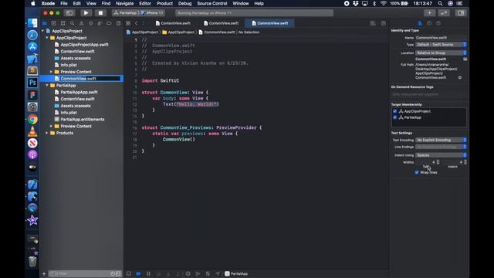494x278 pixels.
Task: Open the Debug navigator icon
Action: click(x=100, y=23)
